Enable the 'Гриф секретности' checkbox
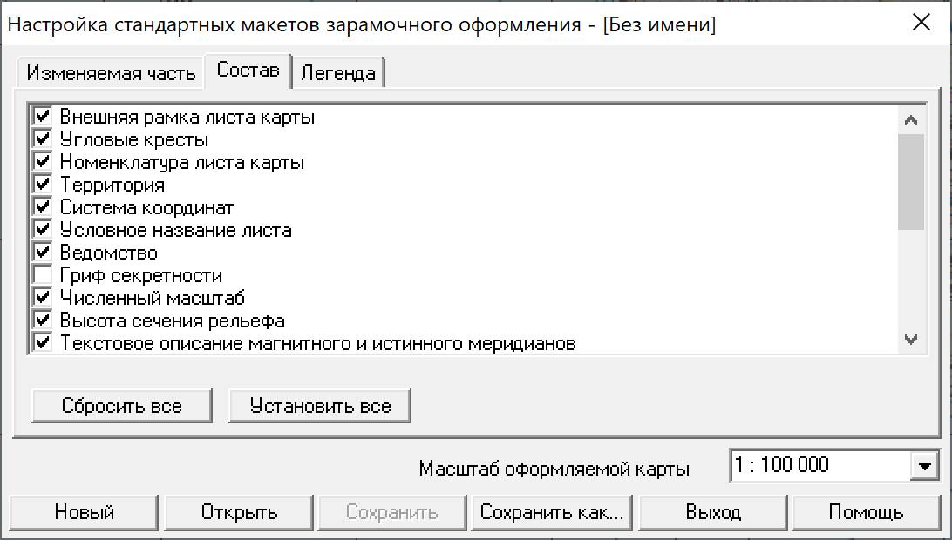Image resolution: width=952 pixels, height=540 pixels. tap(41, 275)
